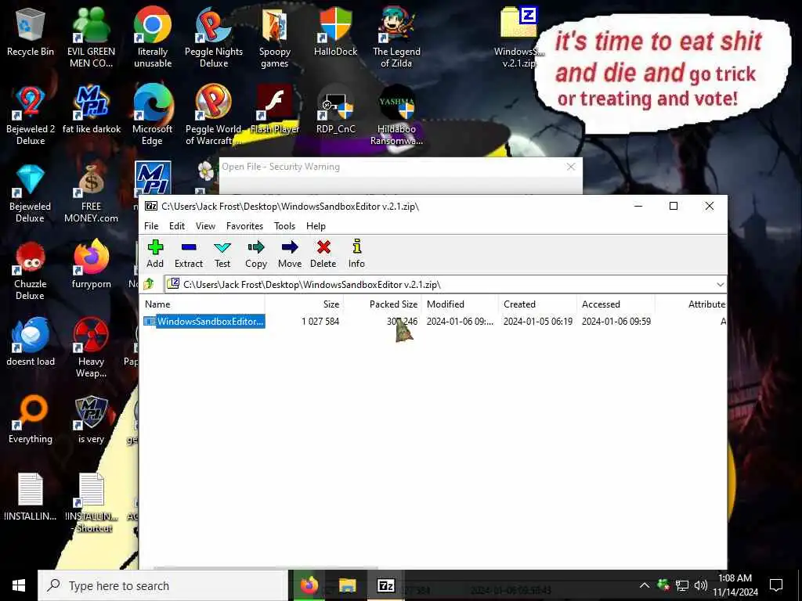
Task: Select the Peggle Nights Deluxe desktop icon
Action: 213,38
